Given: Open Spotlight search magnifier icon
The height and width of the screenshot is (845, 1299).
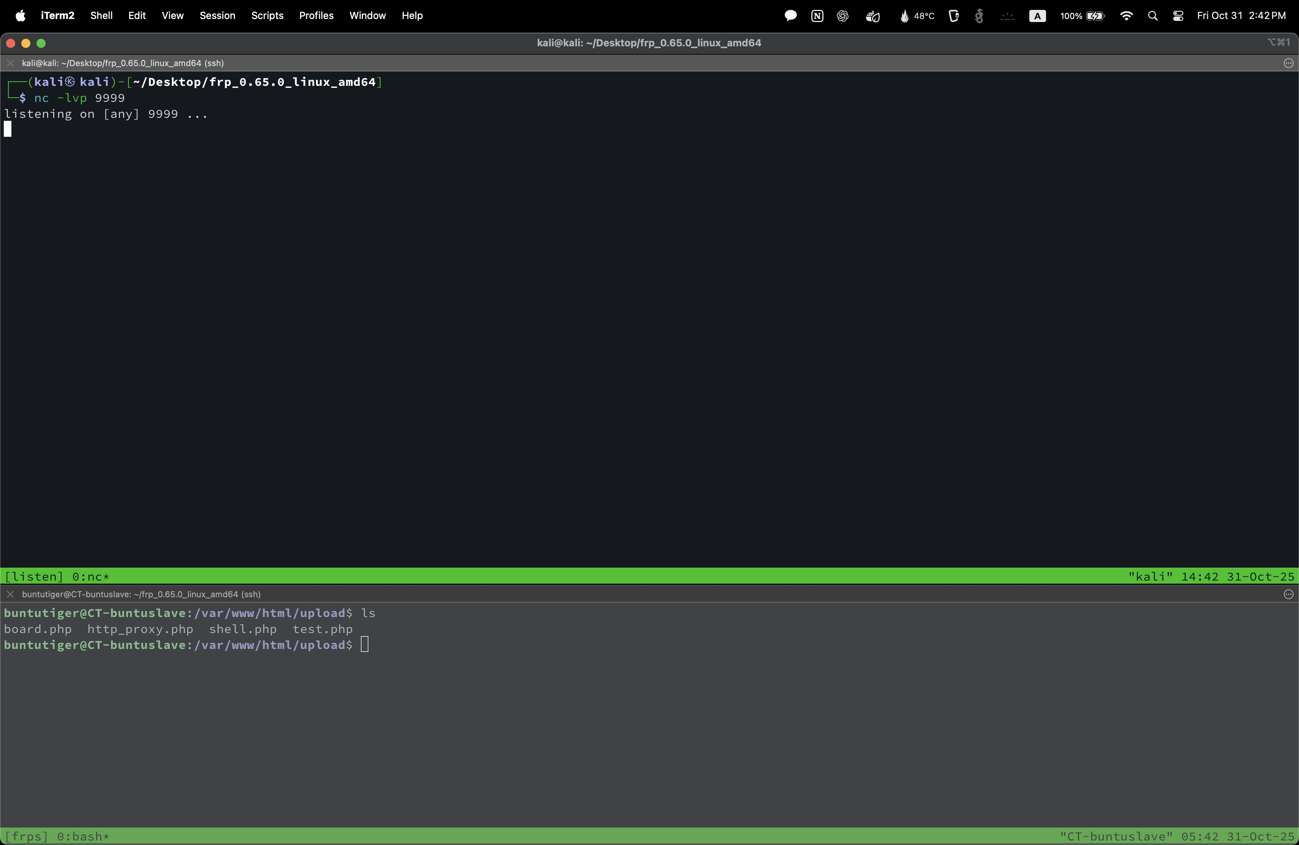Looking at the screenshot, I should click(1153, 16).
